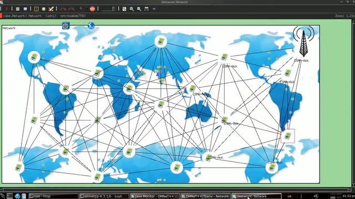Click the gray square icon beside the blue window icon

click(18, 9)
